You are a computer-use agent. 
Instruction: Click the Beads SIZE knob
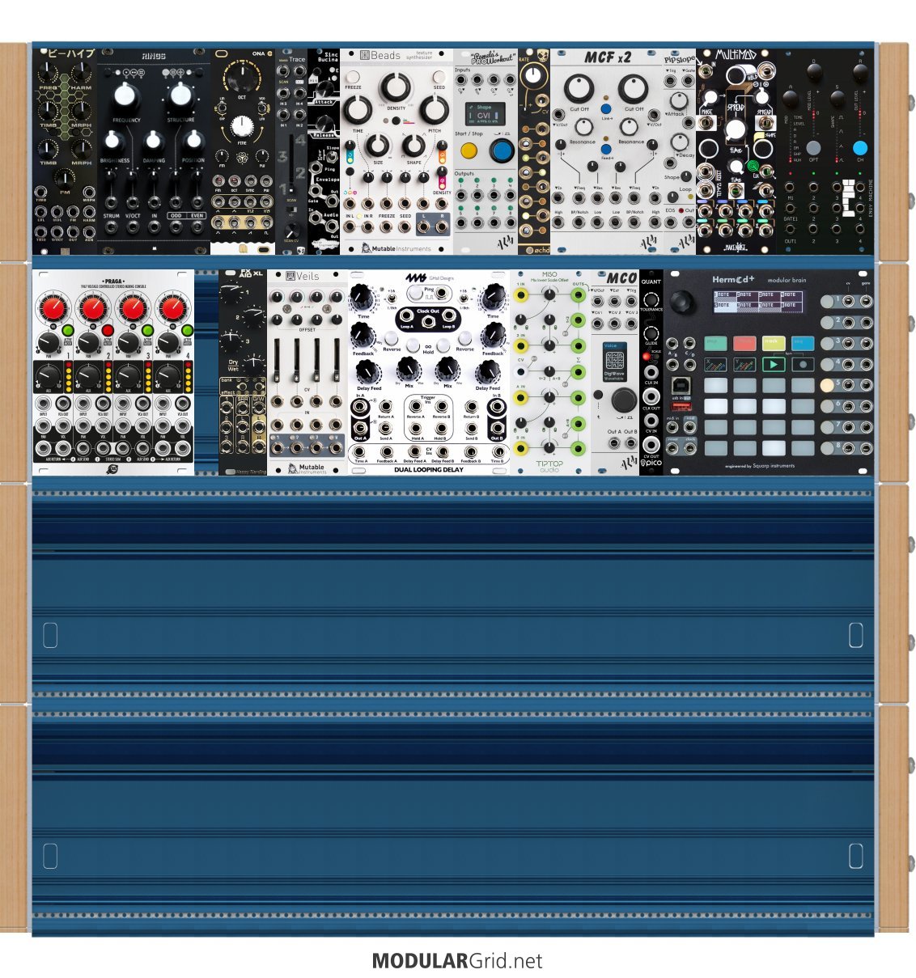[377, 146]
